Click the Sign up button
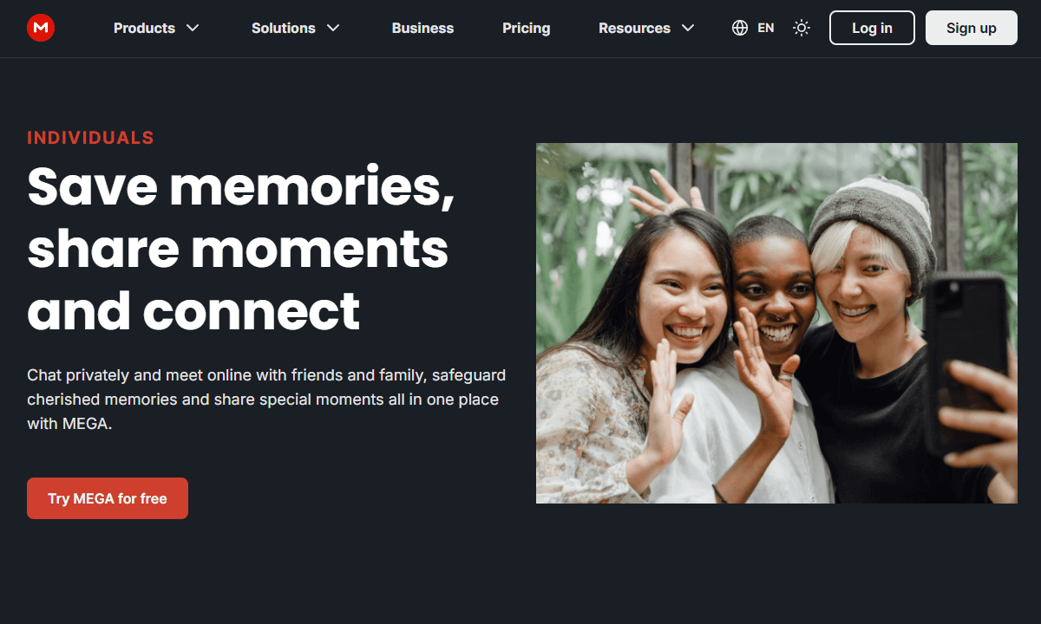This screenshot has width=1041, height=624. [971, 28]
